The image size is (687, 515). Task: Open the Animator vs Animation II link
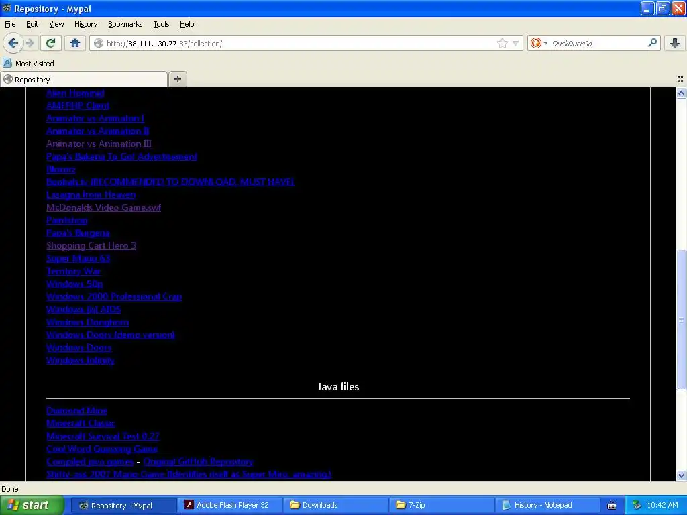[98, 131]
